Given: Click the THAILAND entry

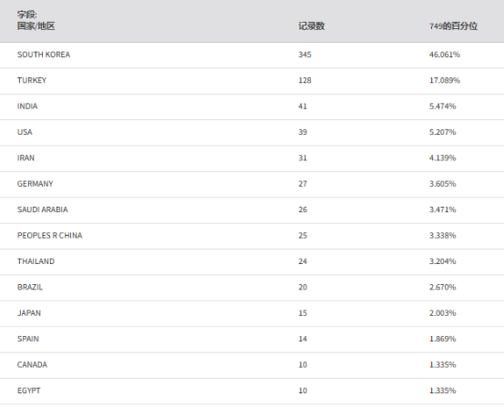Looking at the screenshot, I should coord(36,261).
